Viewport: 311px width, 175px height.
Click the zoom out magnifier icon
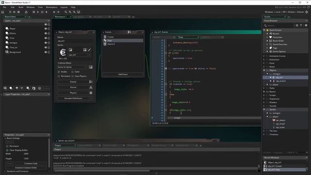(x=70, y=12)
